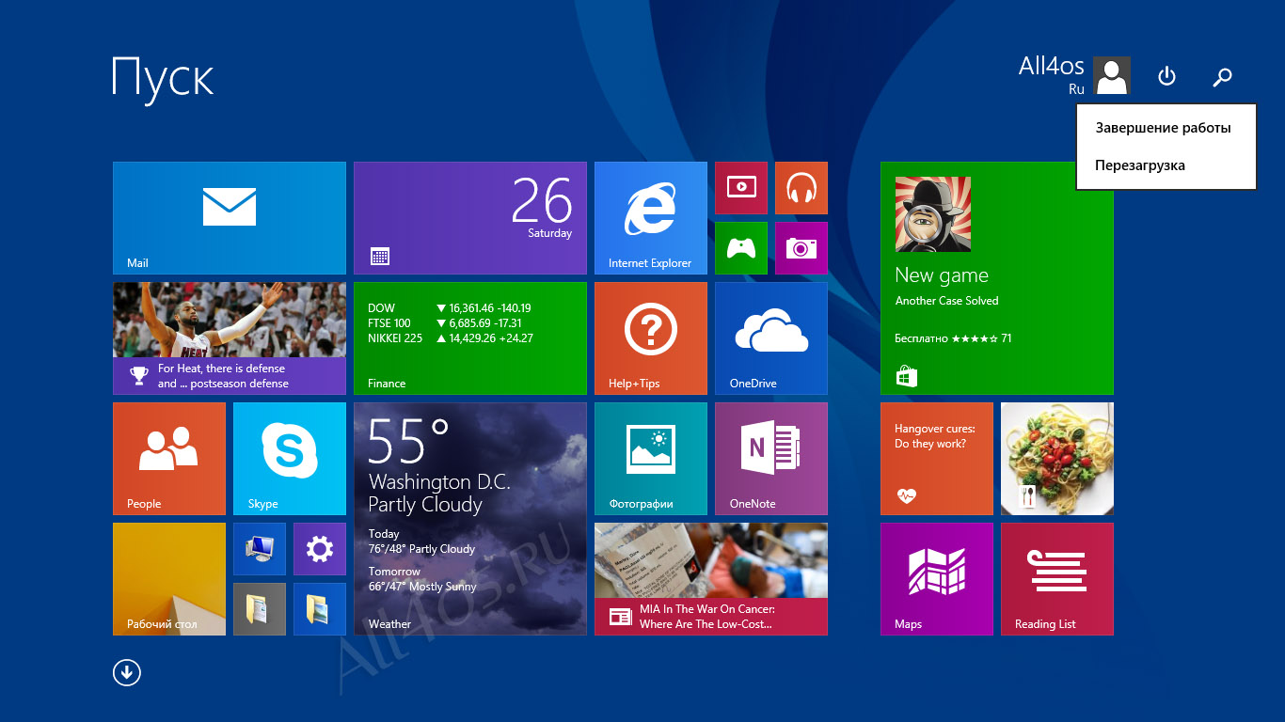Launch the Skype tile
The width and height of the screenshot is (1285, 722).
pyautogui.click(x=290, y=459)
